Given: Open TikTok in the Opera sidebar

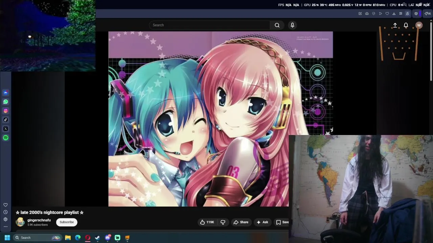Looking at the screenshot, I should (x=5, y=119).
